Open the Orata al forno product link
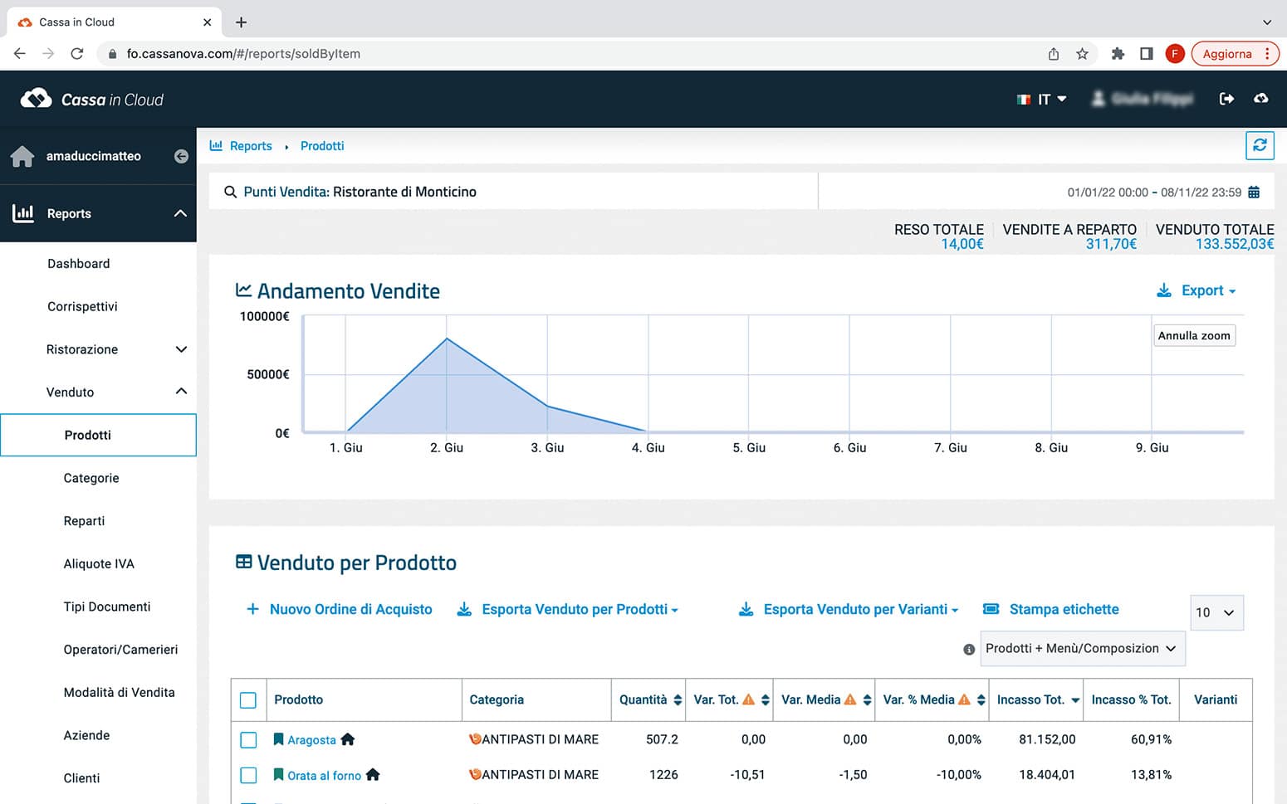This screenshot has height=804, width=1287. point(324,776)
